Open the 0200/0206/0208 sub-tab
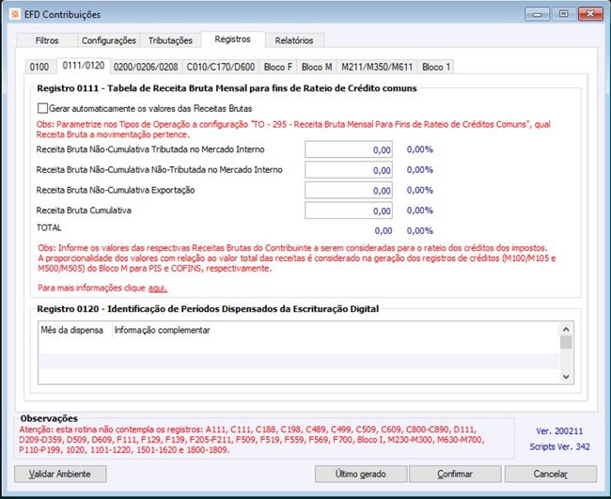 click(146, 67)
